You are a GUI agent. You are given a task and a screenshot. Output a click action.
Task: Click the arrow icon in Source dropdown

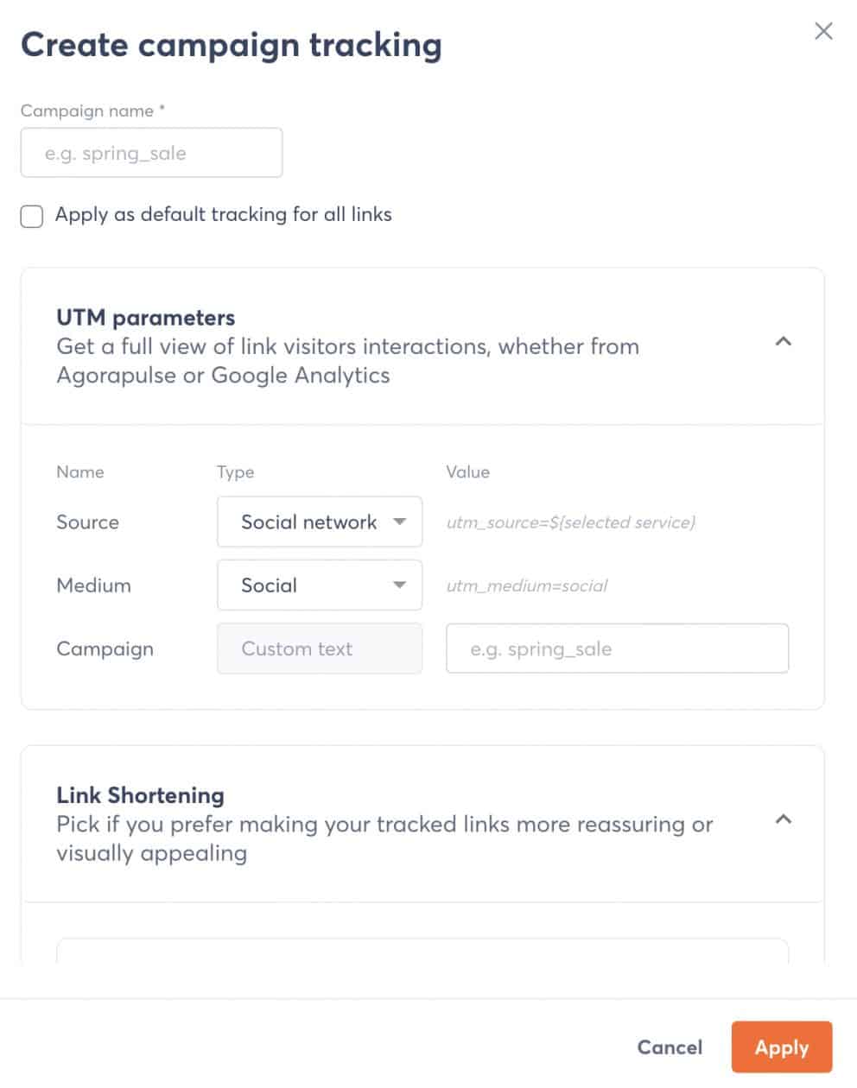coord(399,522)
